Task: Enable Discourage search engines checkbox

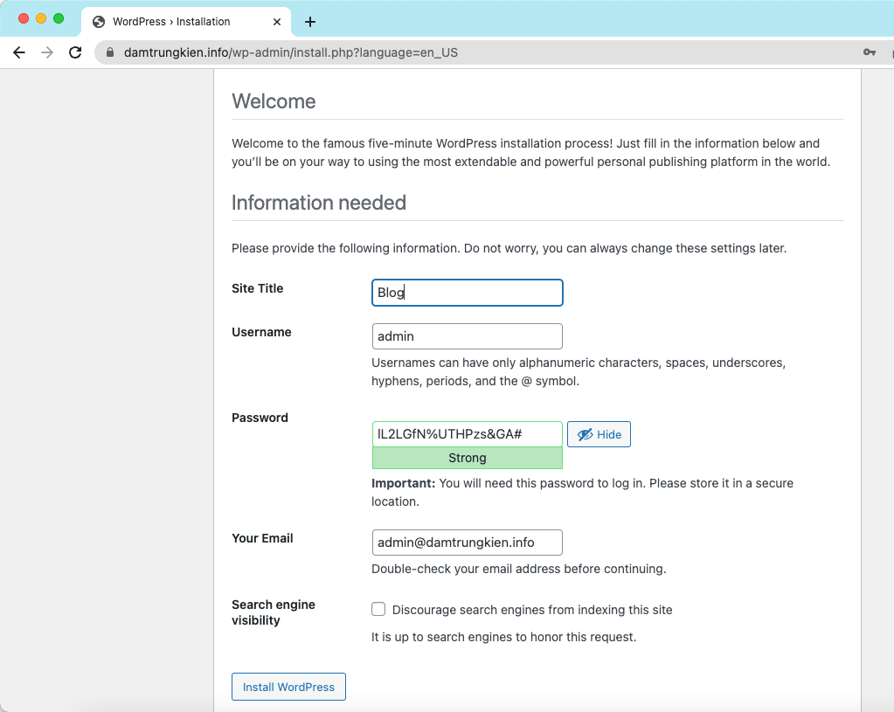Action: point(378,610)
